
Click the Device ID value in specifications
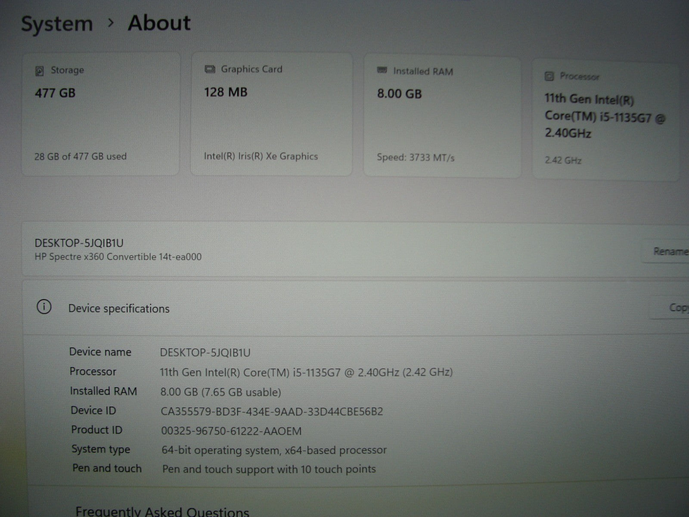272,411
